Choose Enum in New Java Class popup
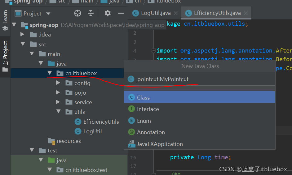Viewport: 292px width, 175px height. pos(199,121)
